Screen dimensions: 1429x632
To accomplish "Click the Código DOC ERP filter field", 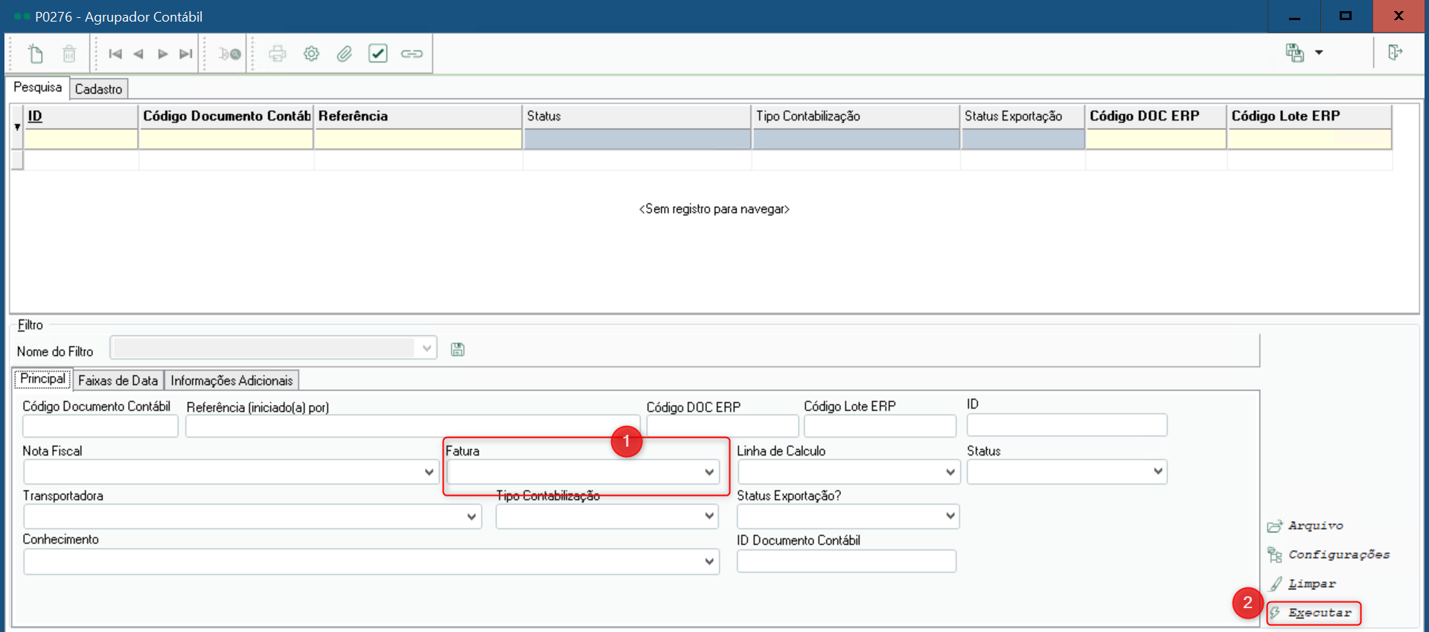I will 723,426.
